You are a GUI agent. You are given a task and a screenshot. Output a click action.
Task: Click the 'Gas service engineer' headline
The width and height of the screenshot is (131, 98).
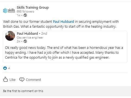[x=30, y=37]
